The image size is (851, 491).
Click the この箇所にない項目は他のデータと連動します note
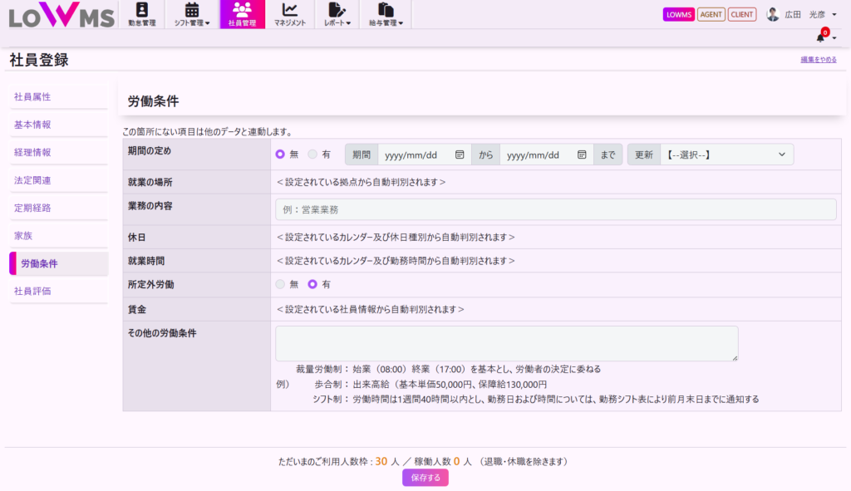(x=207, y=132)
